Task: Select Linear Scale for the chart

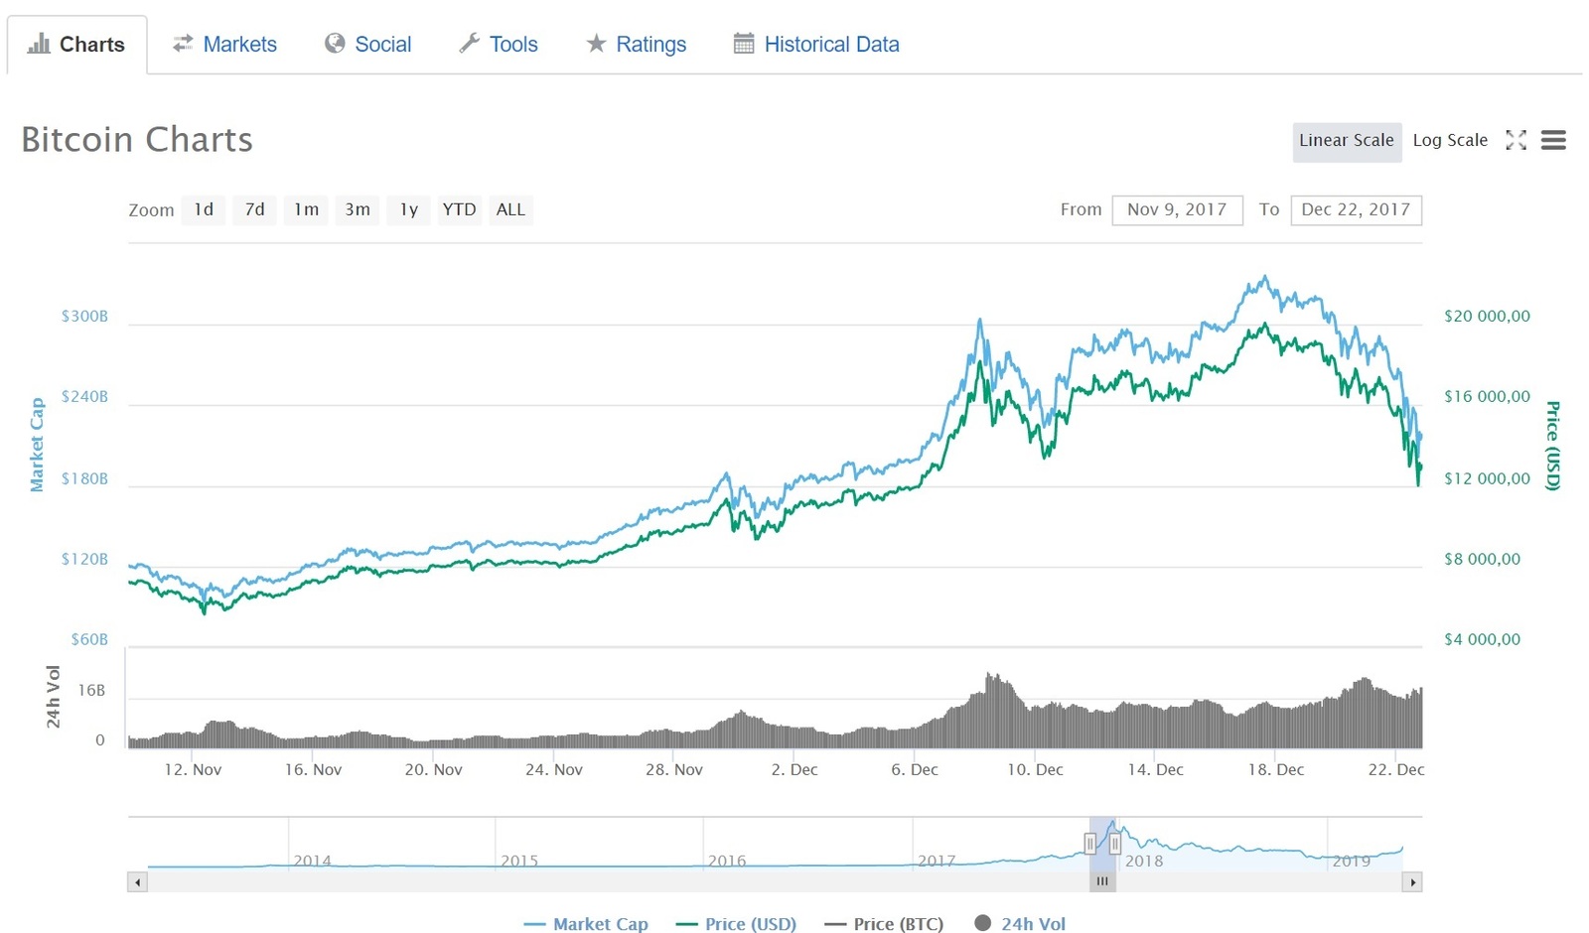Action: coord(1346,141)
